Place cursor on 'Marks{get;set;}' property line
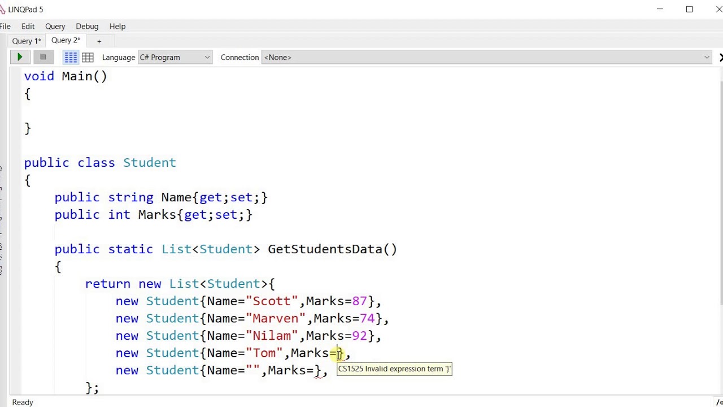 [x=154, y=214]
